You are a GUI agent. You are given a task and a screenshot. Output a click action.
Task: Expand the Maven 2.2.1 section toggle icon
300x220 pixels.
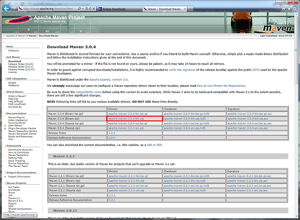coord(51,156)
